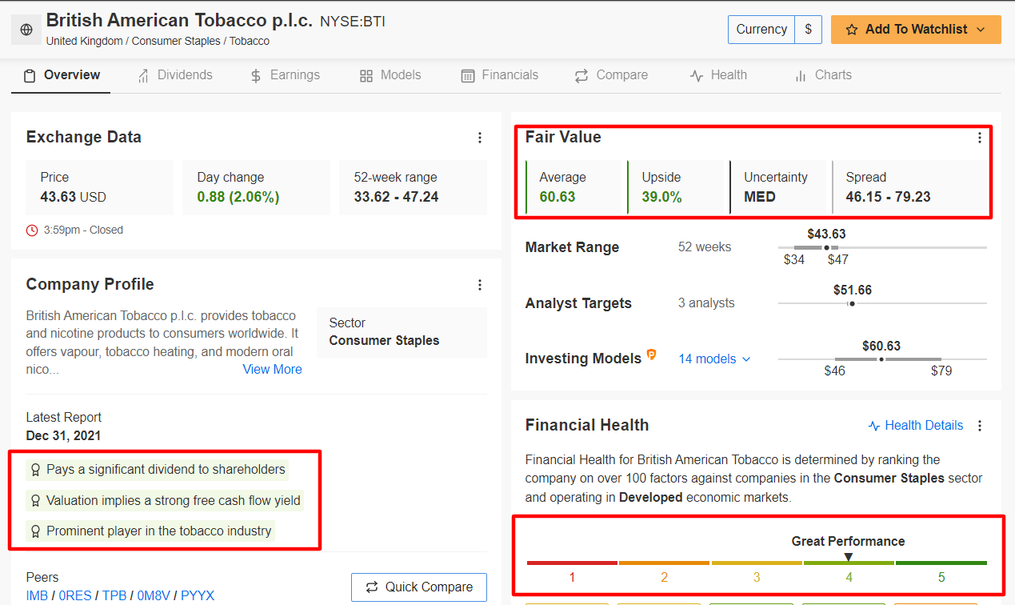
Task: Click the Overview clipboard icon
Action: [x=30, y=76]
